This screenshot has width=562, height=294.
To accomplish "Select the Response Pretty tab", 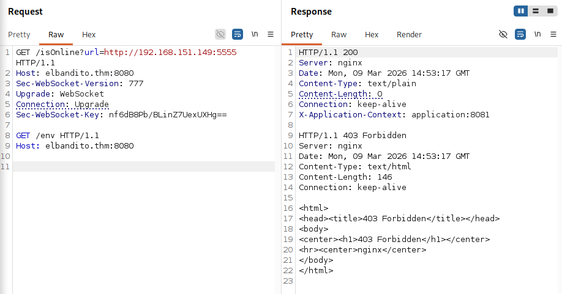I will 302,35.
